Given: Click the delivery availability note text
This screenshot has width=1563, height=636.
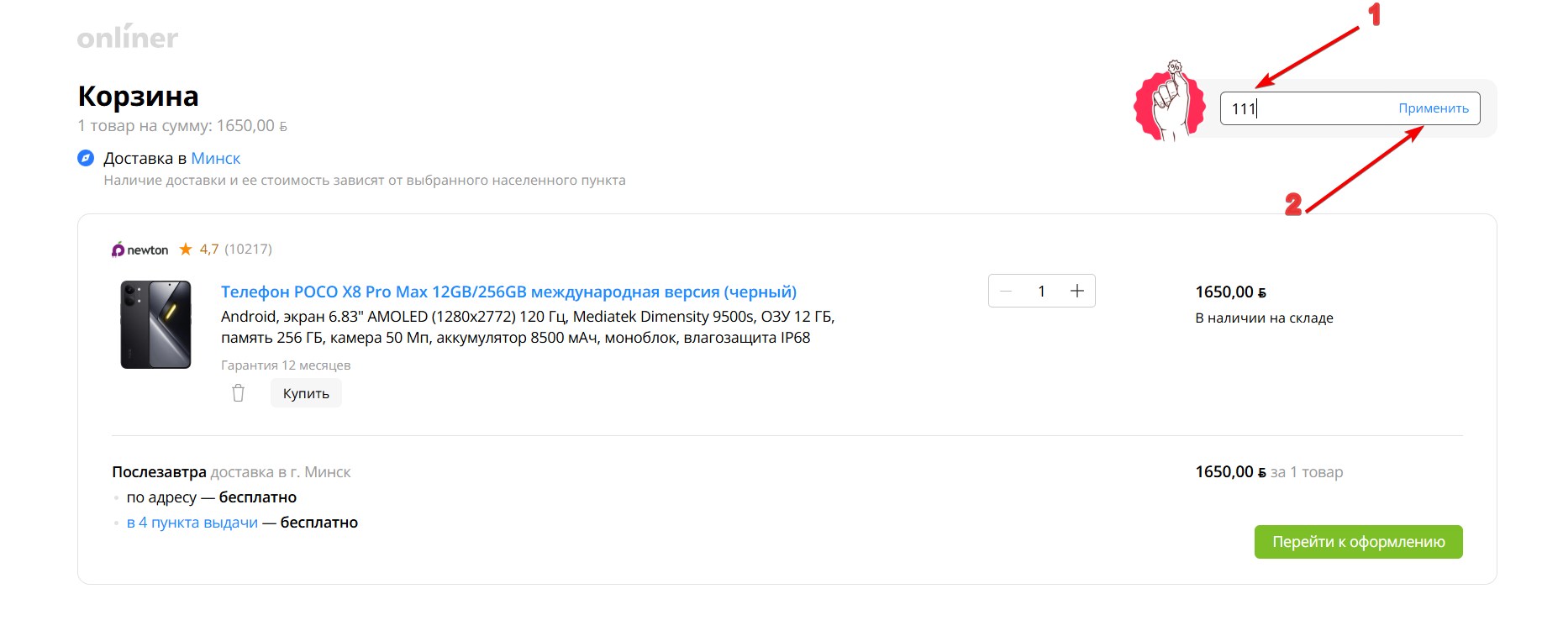Looking at the screenshot, I should tap(365, 180).
